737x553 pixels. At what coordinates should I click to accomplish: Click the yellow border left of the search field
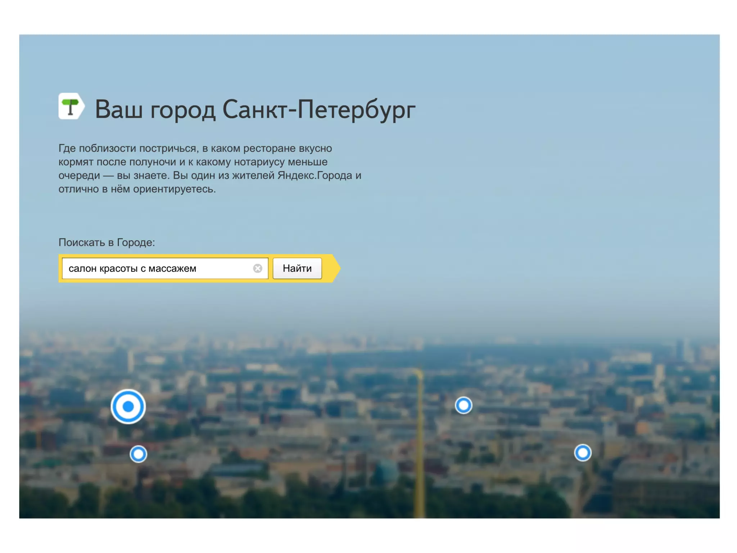tap(60, 268)
